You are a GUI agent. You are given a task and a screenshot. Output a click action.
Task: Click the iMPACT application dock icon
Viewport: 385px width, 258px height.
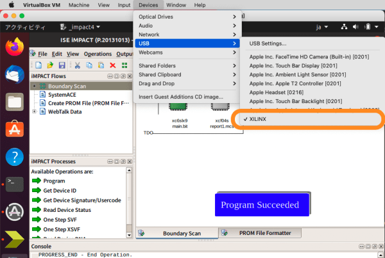tap(15, 239)
